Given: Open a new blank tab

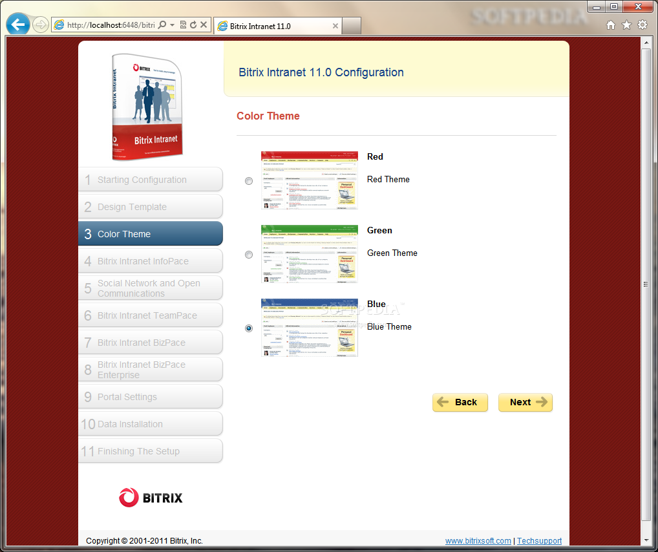Looking at the screenshot, I should [x=352, y=26].
